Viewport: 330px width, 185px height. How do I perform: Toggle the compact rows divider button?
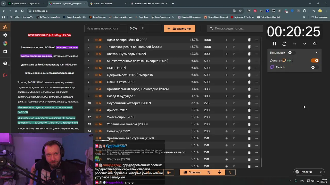tap(220, 172)
